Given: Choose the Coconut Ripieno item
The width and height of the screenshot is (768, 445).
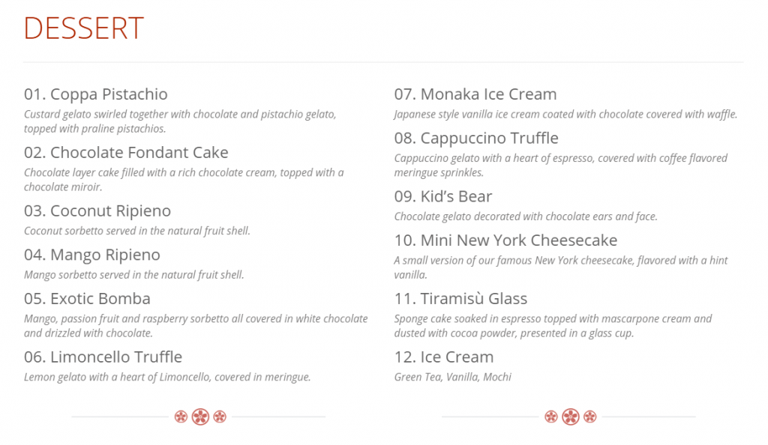Looking at the screenshot, I should [x=97, y=211].
